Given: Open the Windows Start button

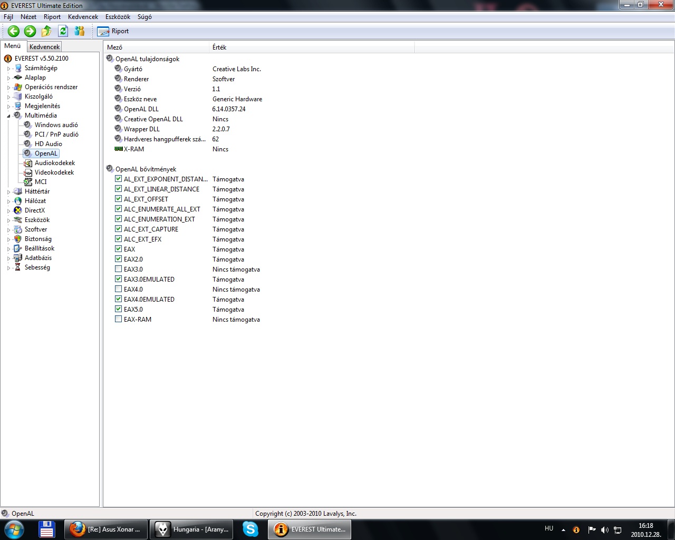Looking at the screenshot, I should pos(14,529).
